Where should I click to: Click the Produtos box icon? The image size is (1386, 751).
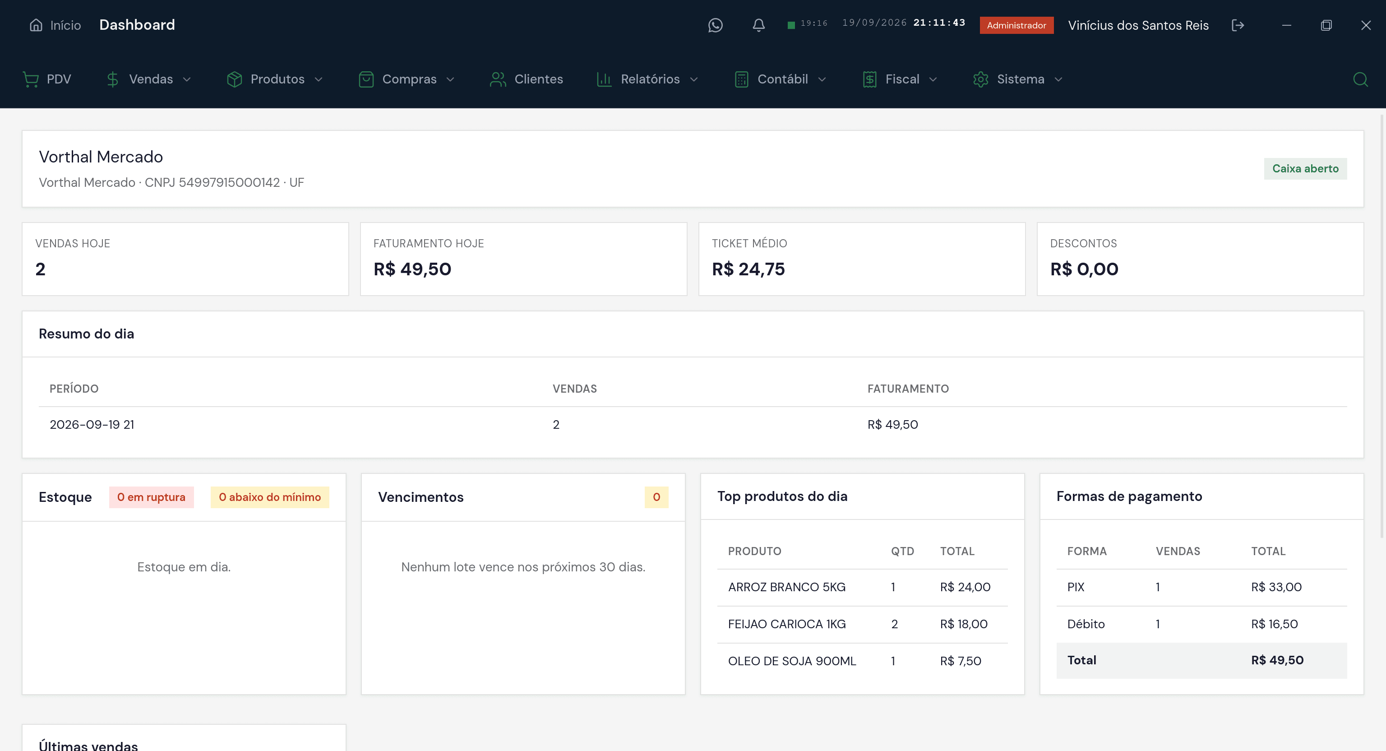click(234, 79)
